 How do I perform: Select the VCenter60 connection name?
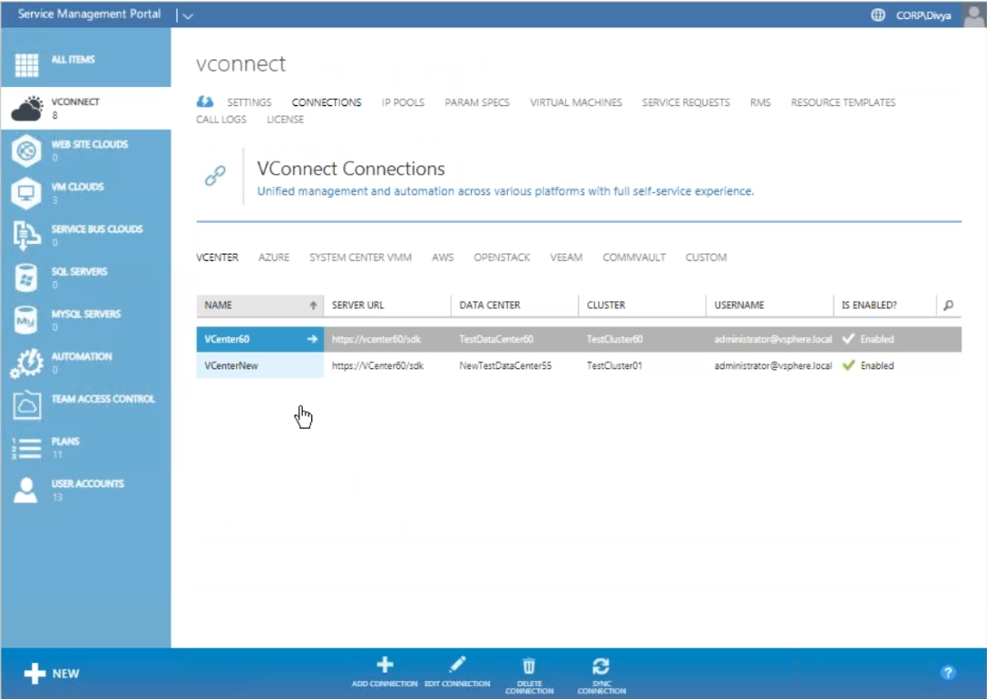(x=227, y=339)
